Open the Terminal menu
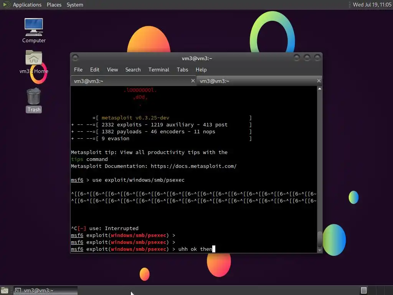Viewport: 393px width, 295px height. click(x=159, y=70)
